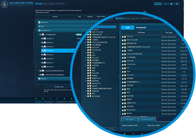Expand the HG folder tree node
The image size is (196, 138).
click(x=86, y=52)
